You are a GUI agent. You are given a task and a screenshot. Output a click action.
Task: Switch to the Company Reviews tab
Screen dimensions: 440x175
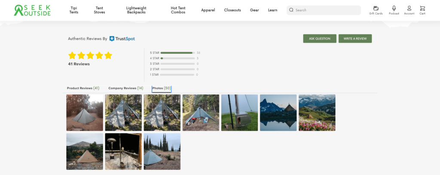pos(125,88)
